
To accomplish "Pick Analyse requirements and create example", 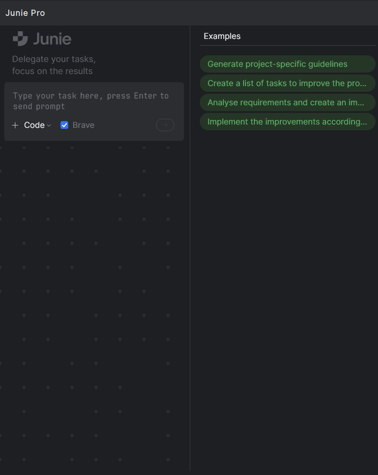I will [288, 102].
